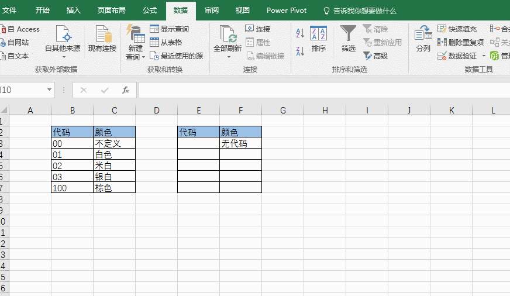Click Remove Duplicates (删除重复项)
Screen dimensions: 510x296
[460, 42]
